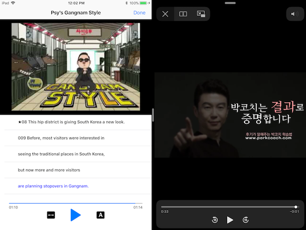Image resolution: width=306 pixels, height=230 pixels.
Task: Toggle the subtitle hide dashes icon
Action: point(51,215)
